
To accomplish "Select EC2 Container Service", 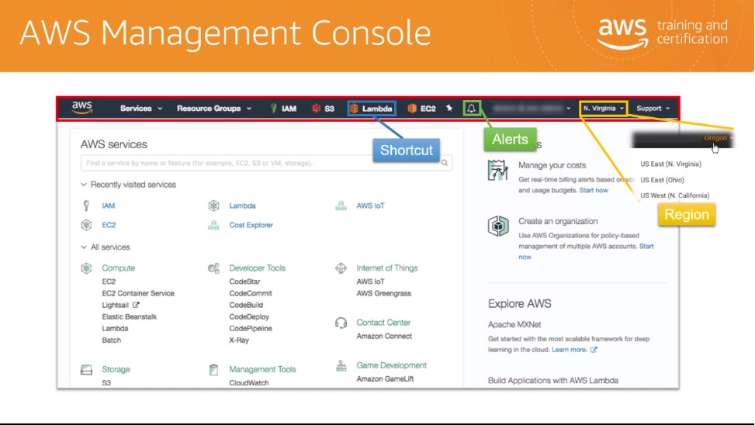I will click(x=138, y=293).
